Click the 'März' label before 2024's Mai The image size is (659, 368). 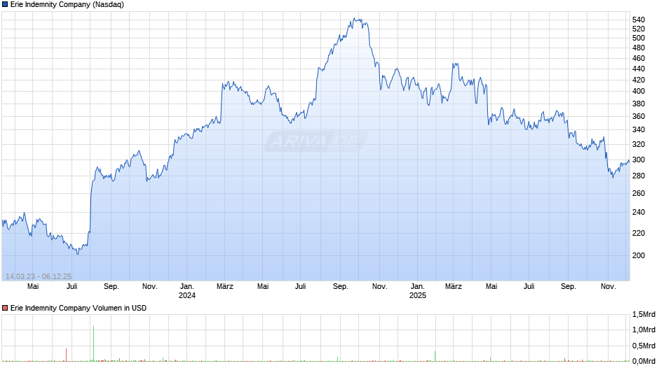[225, 286]
